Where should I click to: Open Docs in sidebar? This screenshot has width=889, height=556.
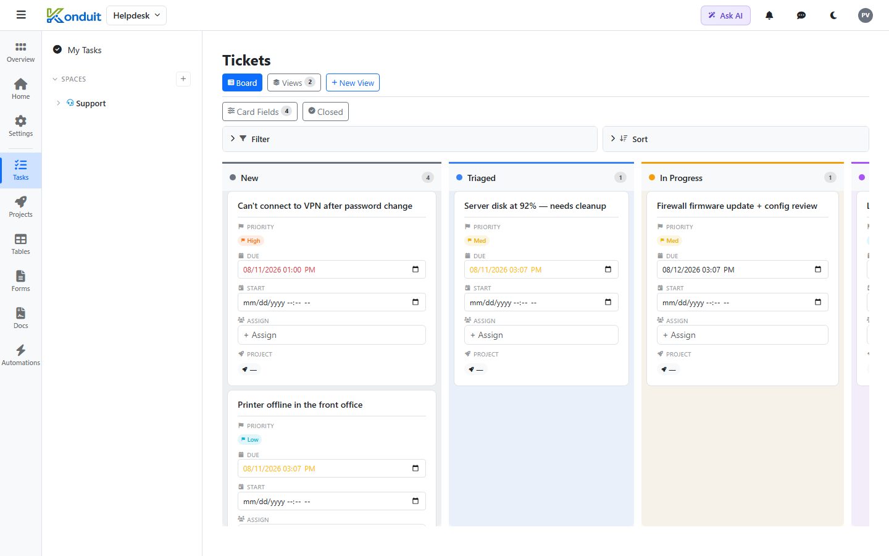(x=21, y=319)
